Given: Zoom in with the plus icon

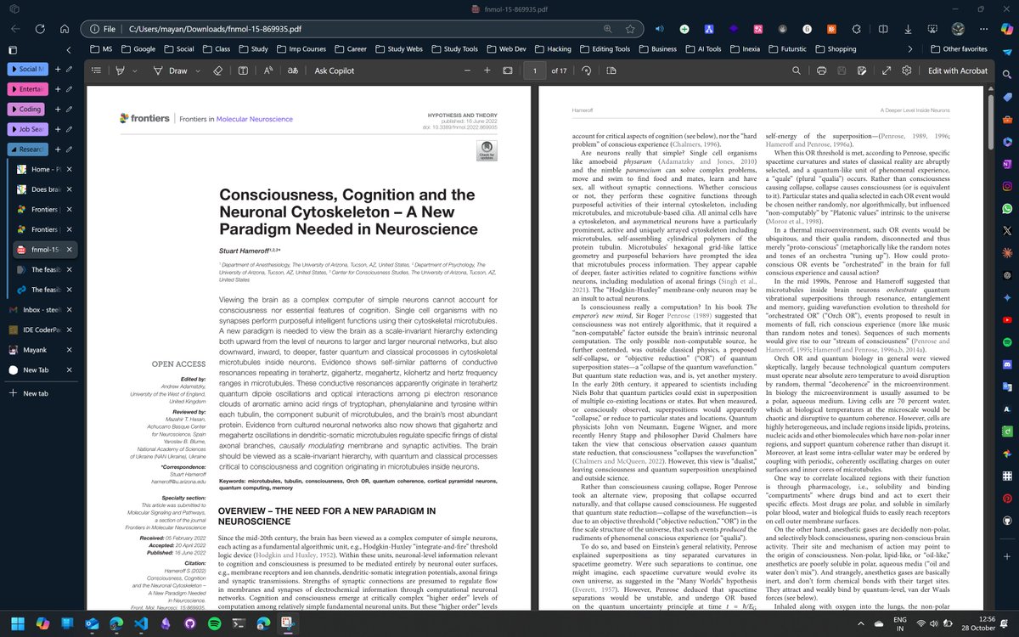Looking at the screenshot, I should pos(487,70).
